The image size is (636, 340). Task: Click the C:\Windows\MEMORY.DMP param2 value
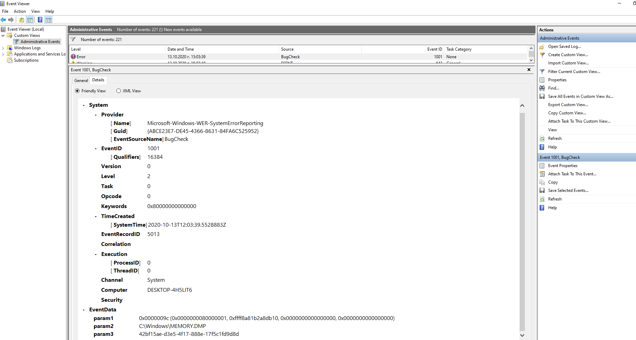(x=172, y=326)
